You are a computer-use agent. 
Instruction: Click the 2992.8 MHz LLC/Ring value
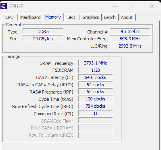[x=130, y=46]
